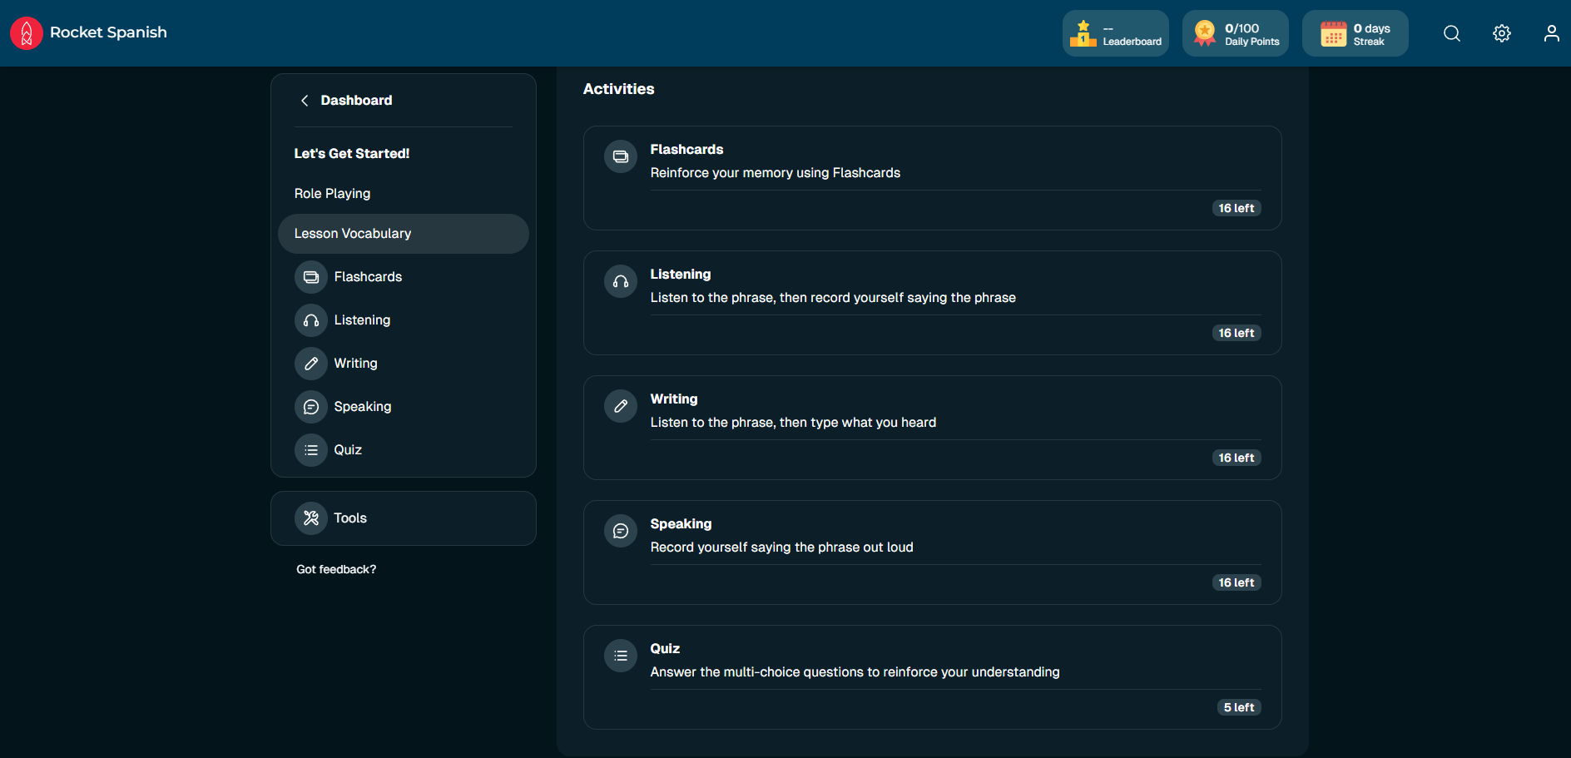The image size is (1571, 758).
Task: Click 'Record yourself saying the phrase out loud'
Action: pyautogui.click(x=781, y=547)
